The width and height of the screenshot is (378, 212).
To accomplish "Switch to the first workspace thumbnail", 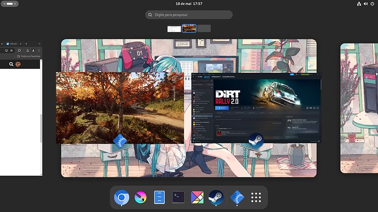I will (174, 29).
